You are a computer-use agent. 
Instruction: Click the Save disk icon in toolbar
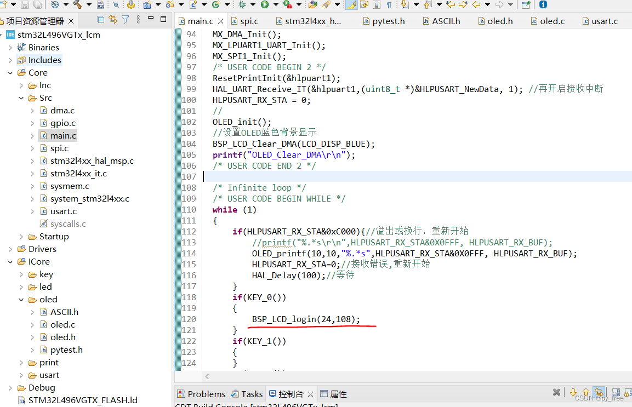[x=25, y=5]
